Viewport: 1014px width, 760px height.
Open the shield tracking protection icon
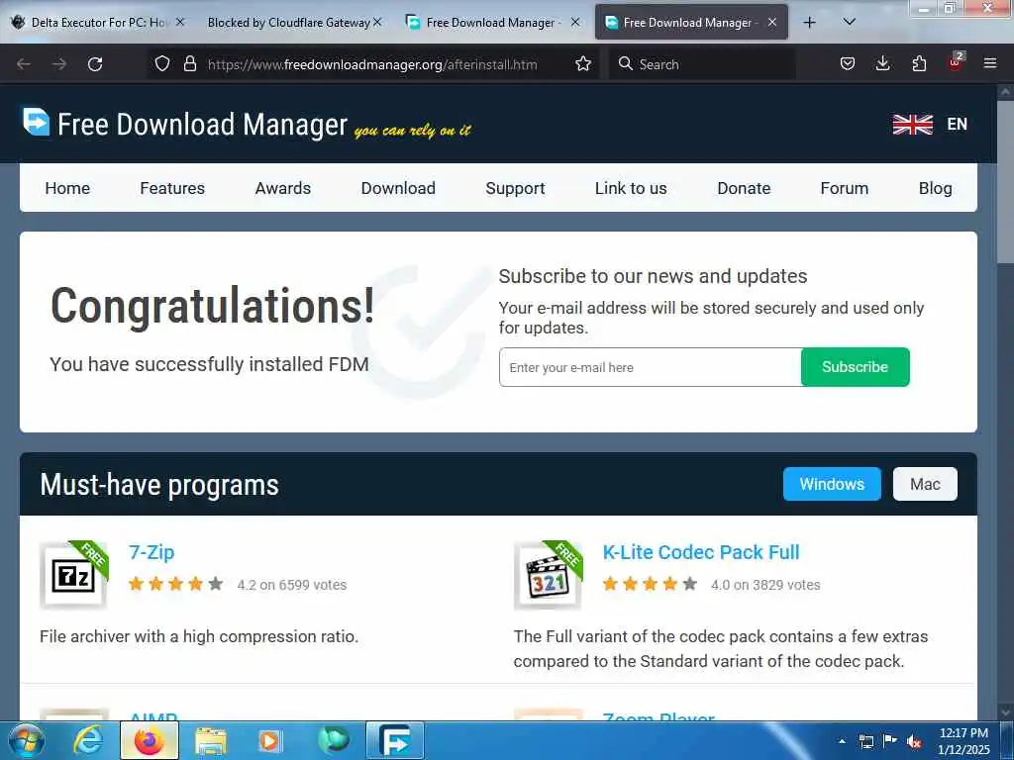[162, 63]
